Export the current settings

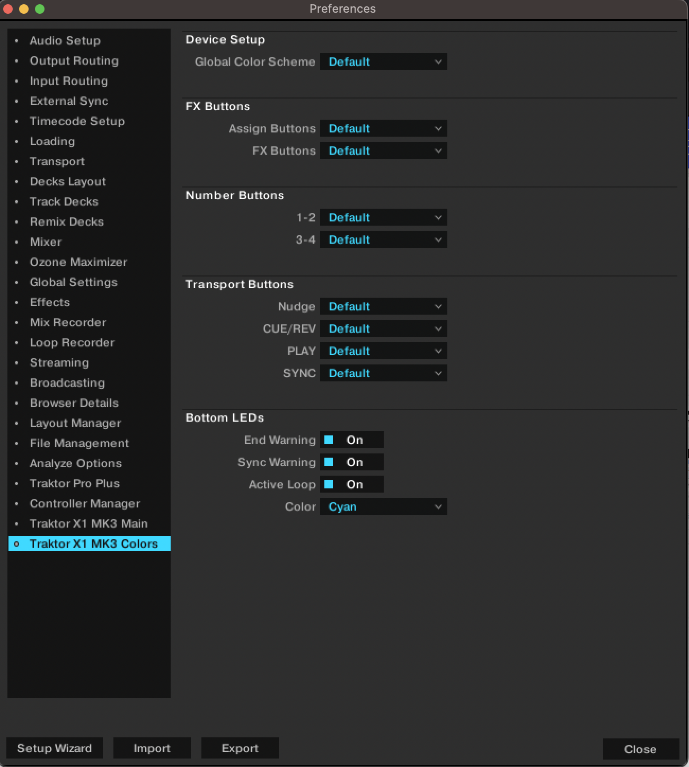pos(240,748)
